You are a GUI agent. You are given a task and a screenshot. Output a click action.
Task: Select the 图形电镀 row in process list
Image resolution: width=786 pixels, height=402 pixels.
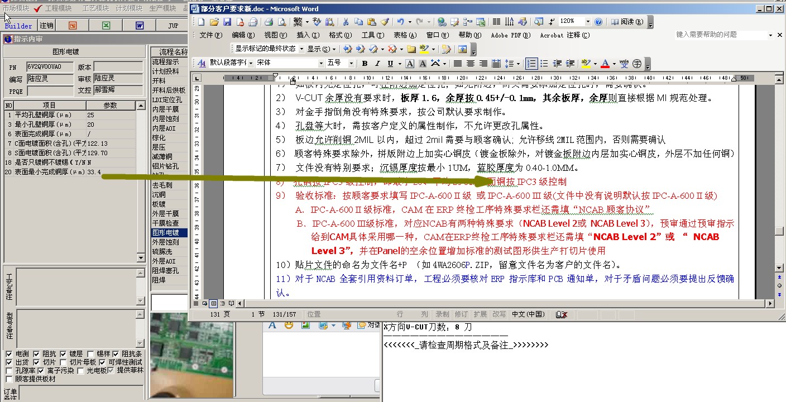[x=169, y=232]
